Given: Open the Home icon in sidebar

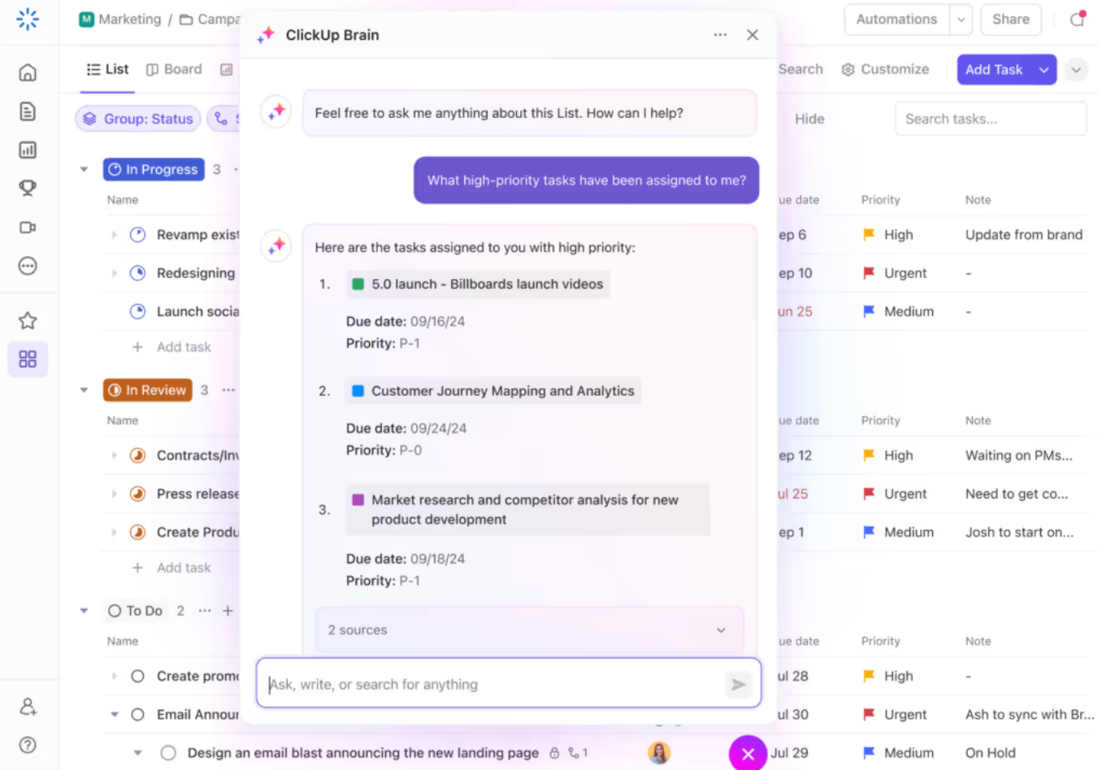Looking at the screenshot, I should (x=28, y=72).
